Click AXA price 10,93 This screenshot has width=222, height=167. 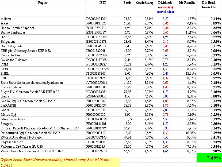point(127,23)
